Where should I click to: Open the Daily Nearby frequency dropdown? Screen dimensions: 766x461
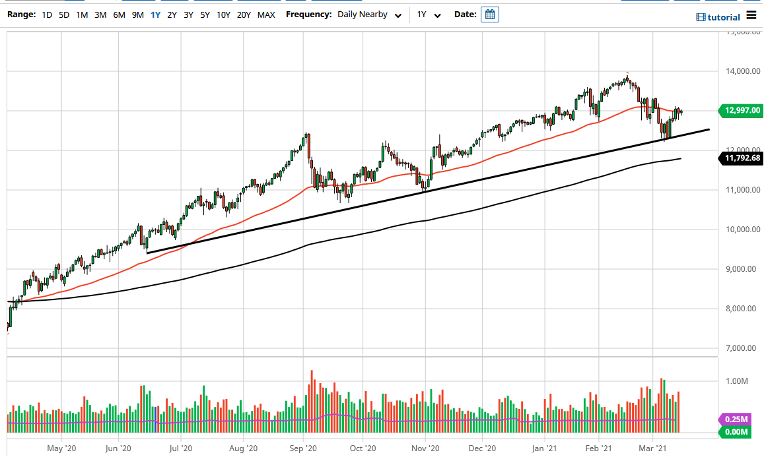pyautogui.click(x=368, y=14)
